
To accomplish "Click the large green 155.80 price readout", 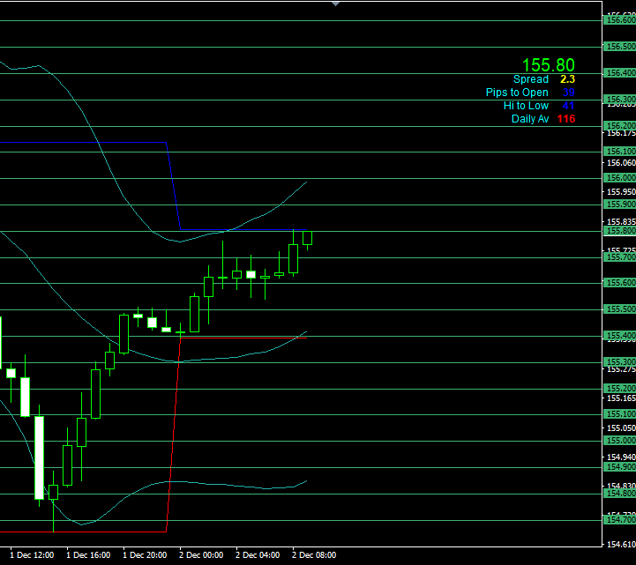I will [x=548, y=65].
